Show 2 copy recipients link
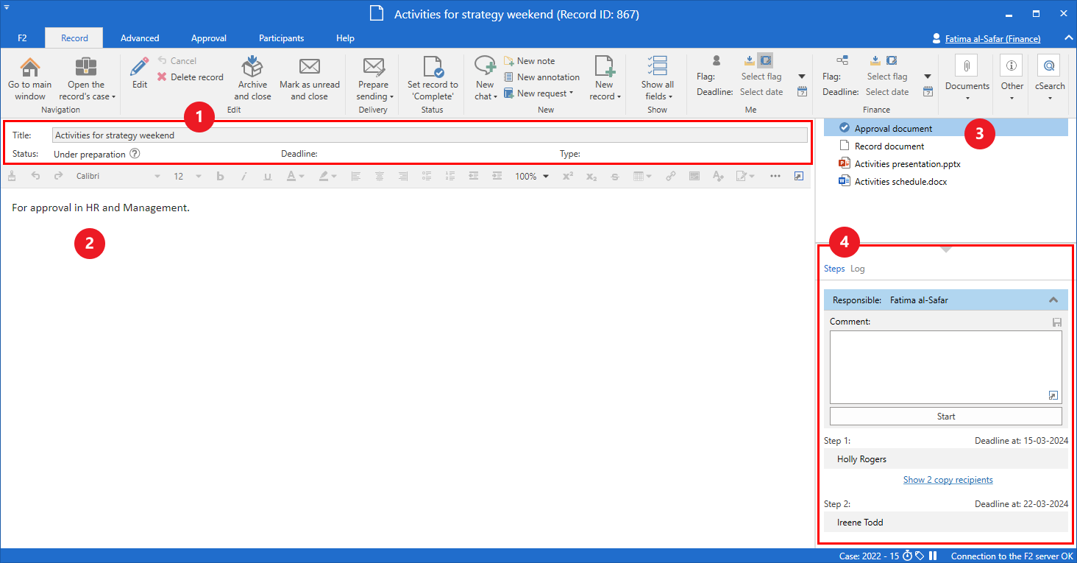Image resolution: width=1077 pixels, height=563 pixels. [x=948, y=480]
